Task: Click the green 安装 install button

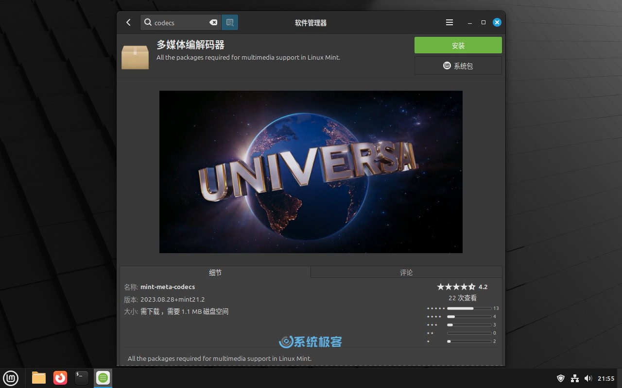Action: point(458,45)
